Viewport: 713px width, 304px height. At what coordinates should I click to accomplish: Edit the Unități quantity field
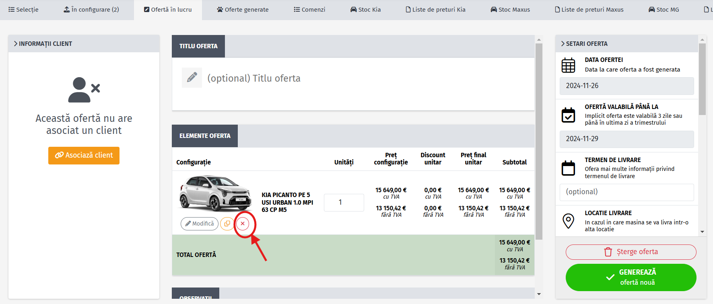coord(344,202)
